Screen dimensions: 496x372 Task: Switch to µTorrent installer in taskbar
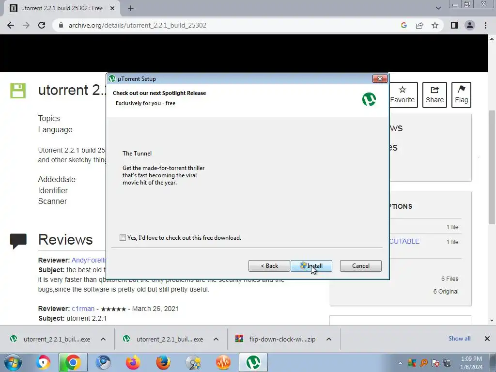(x=253, y=362)
